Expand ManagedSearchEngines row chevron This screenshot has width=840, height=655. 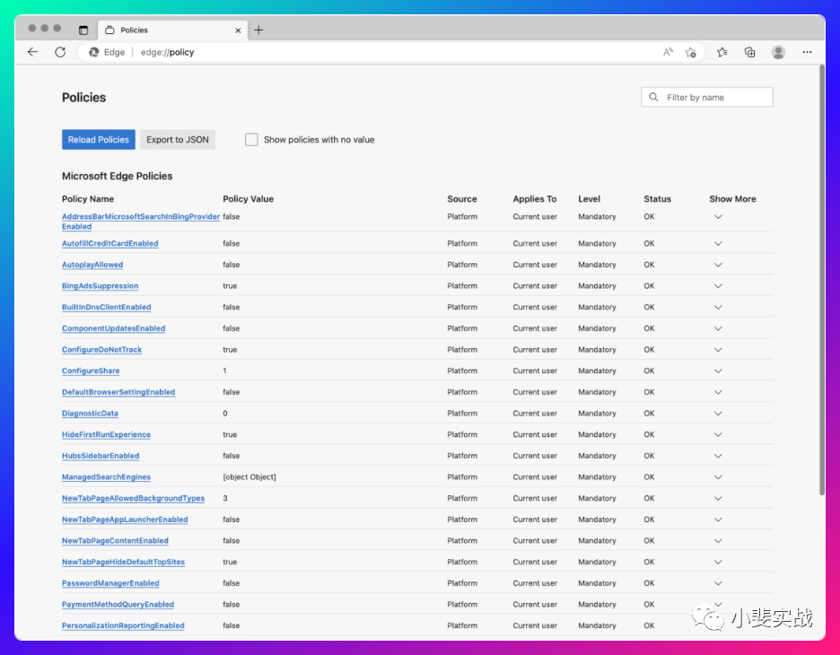[x=718, y=477]
